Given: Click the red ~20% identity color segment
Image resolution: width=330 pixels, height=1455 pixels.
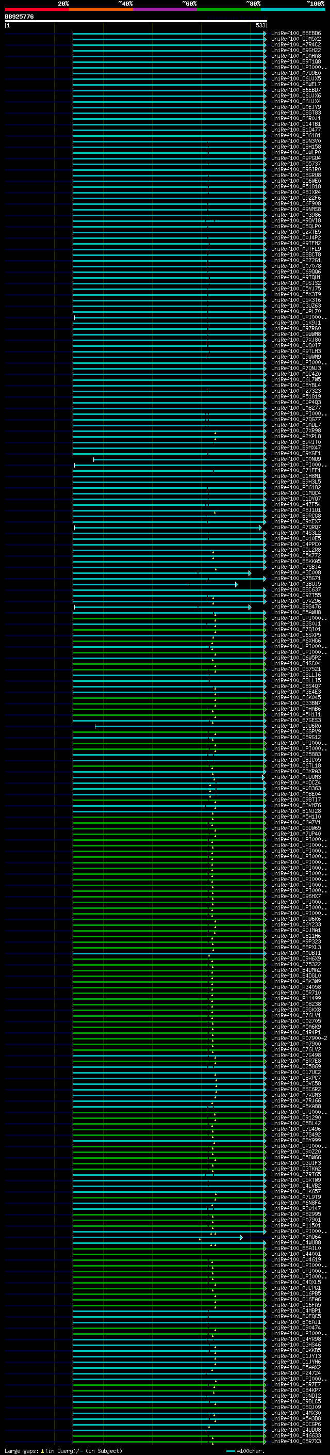Looking at the screenshot, I should [x=37, y=9].
